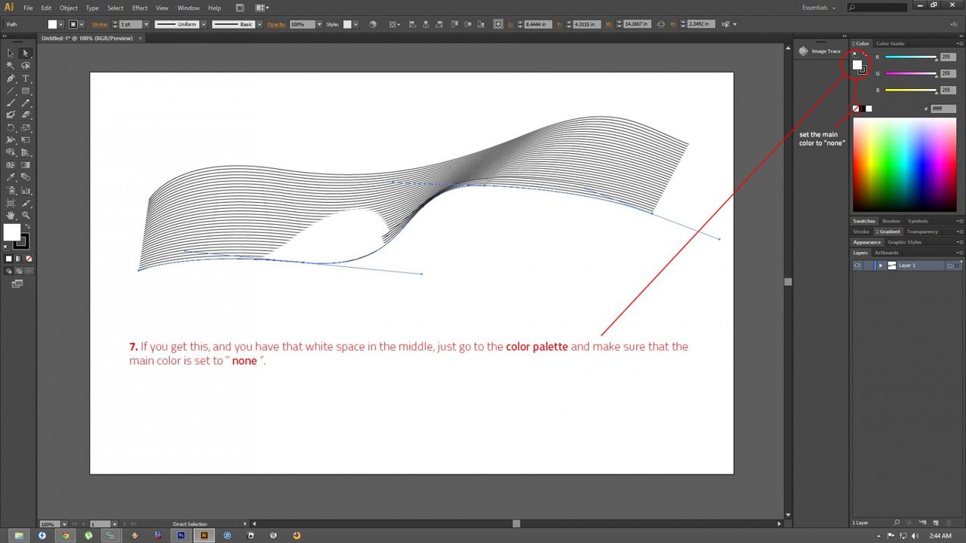Image resolution: width=966 pixels, height=543 pixels.
Task: Select the Eyedropper tool
Action: (x=11, y=177)
